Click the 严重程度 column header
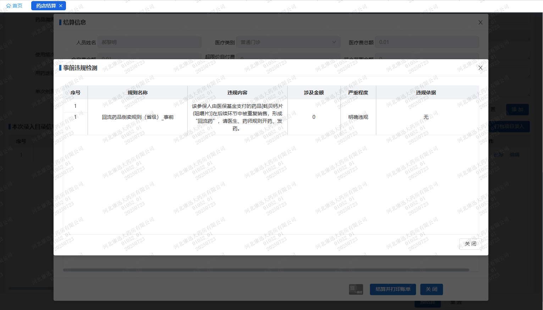 coord(358,93)
